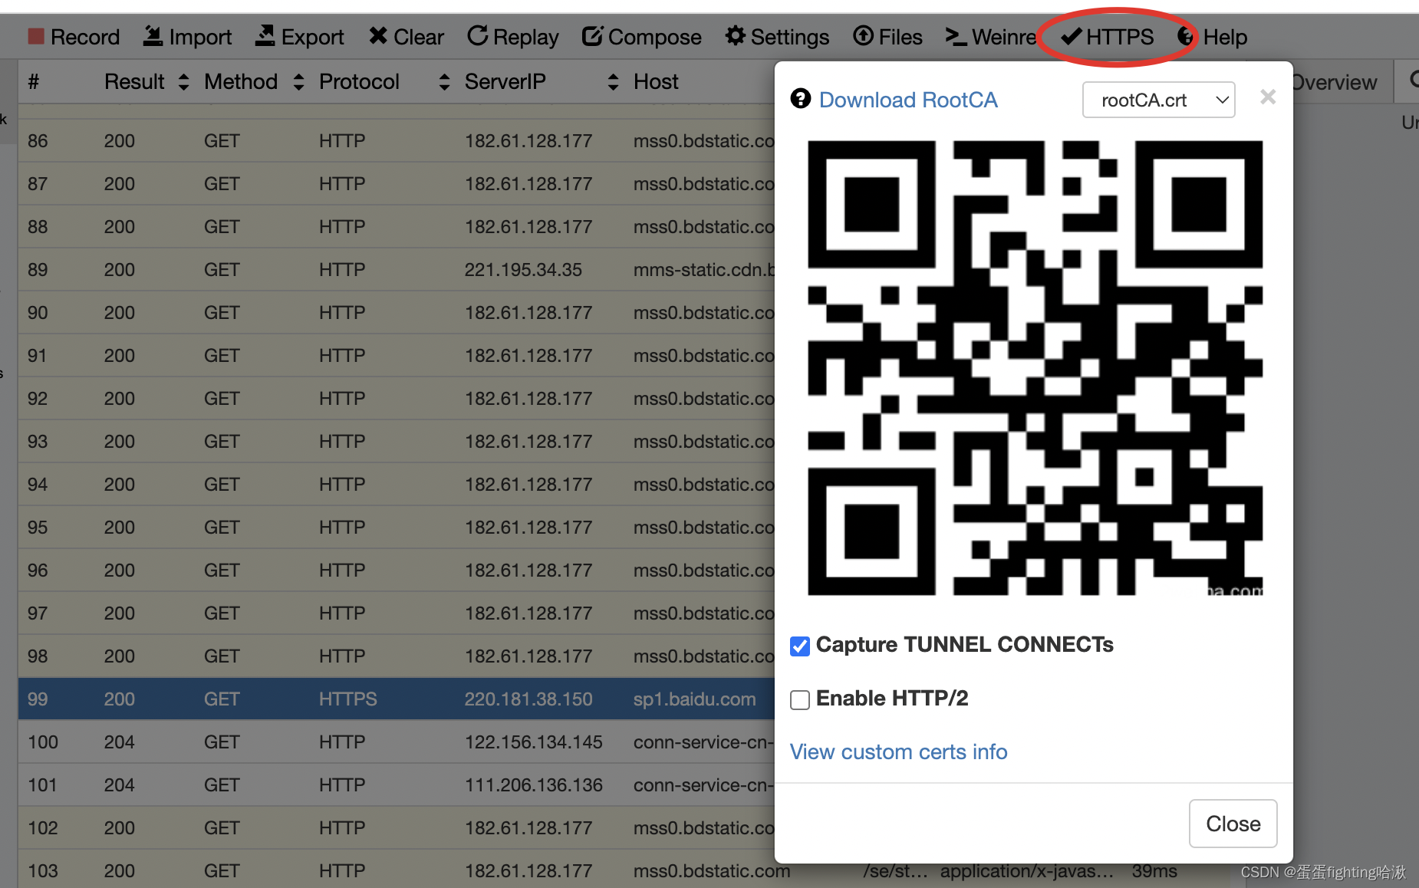
Task: Click the Compose text in toolbar
Action: tap(655, 37)
